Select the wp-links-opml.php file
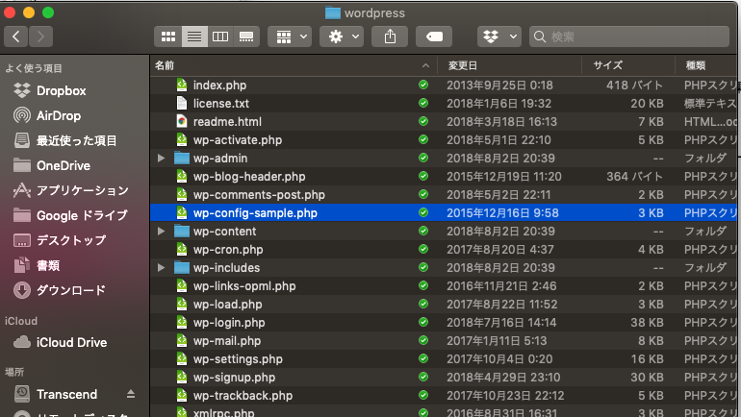 444,286
